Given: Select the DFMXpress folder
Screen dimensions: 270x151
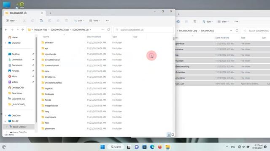Looking at the screenshot, I should 50,77.
